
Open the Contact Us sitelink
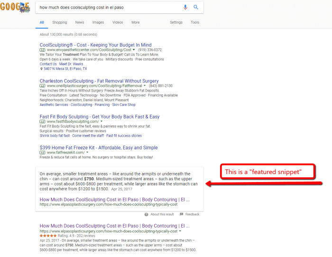click(x=48, y=64)
